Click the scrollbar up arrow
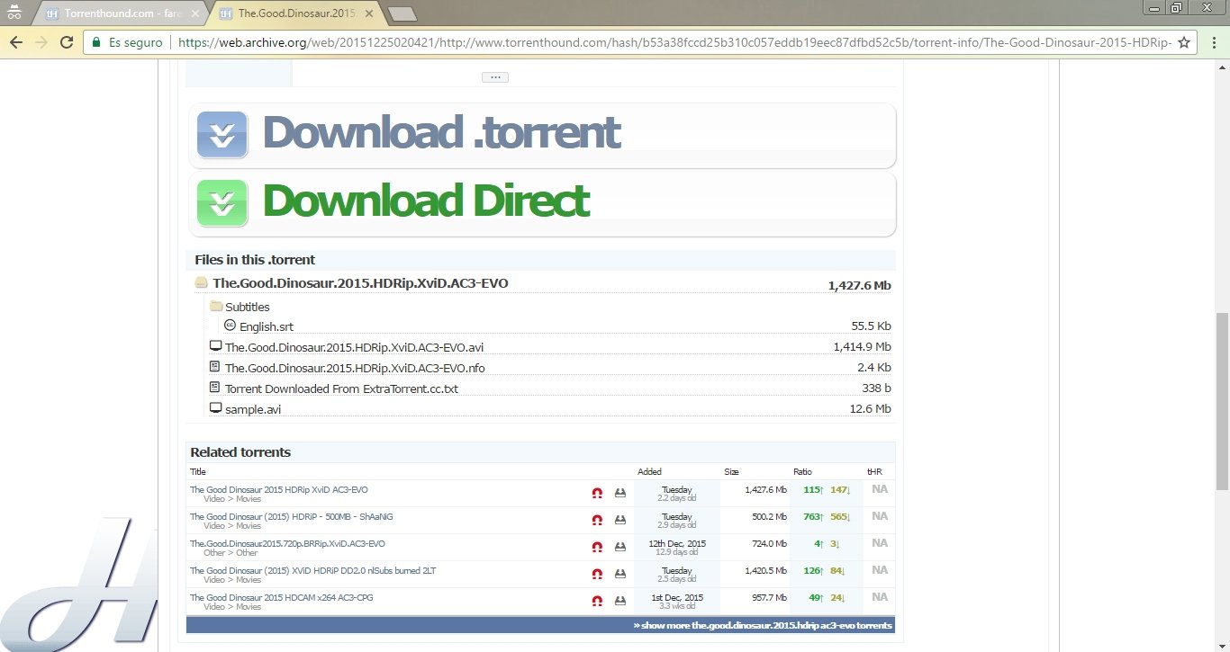Viewport: 1230px width, 652px height. pyautogui.click(x=1222, y=67)
